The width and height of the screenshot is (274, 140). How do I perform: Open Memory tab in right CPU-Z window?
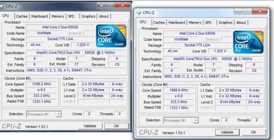[195, 23]
